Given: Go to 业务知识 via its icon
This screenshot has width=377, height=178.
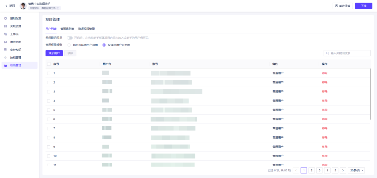Looking at the screenshot, I should pos(6,50).
